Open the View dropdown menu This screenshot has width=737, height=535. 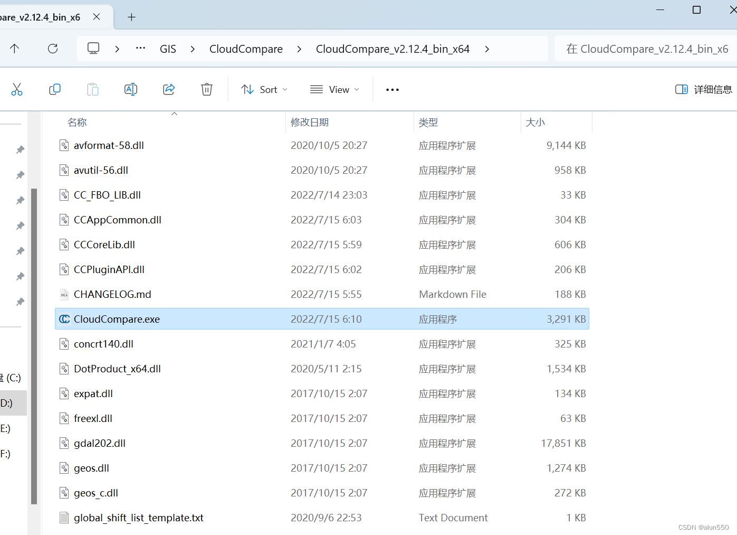pyautogui.click(x=334, y=90)
